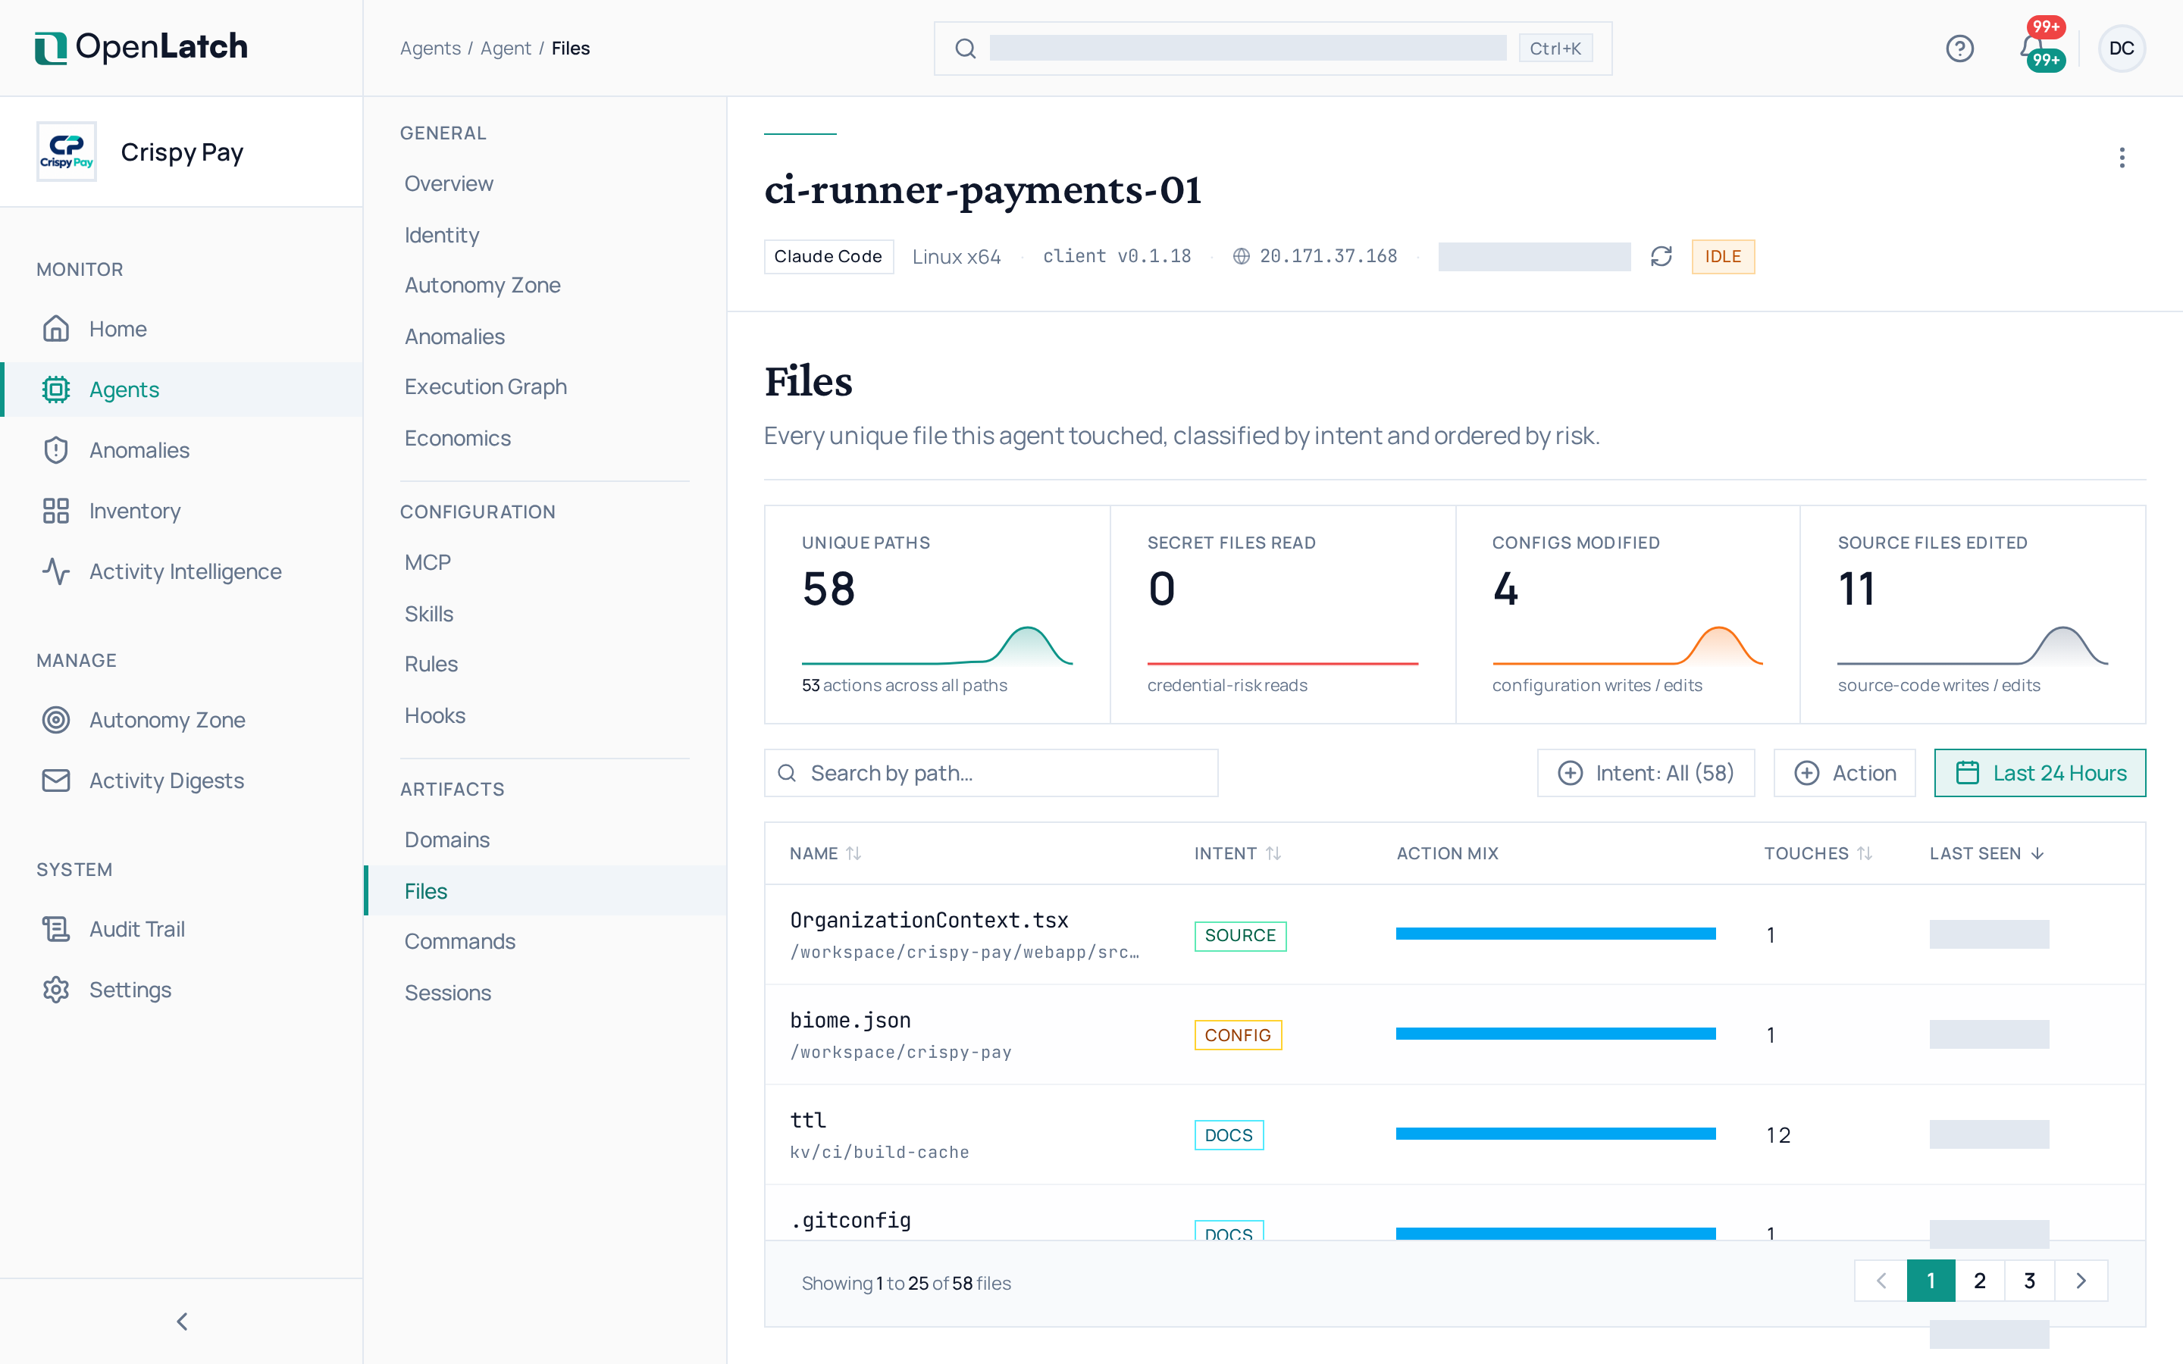Click the OpenLatch logo
The height and width of the screenshot is (1364, 2183).
(141, 47)
